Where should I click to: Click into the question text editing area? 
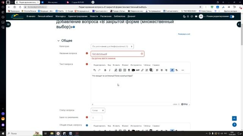click(x=140, y=88)
